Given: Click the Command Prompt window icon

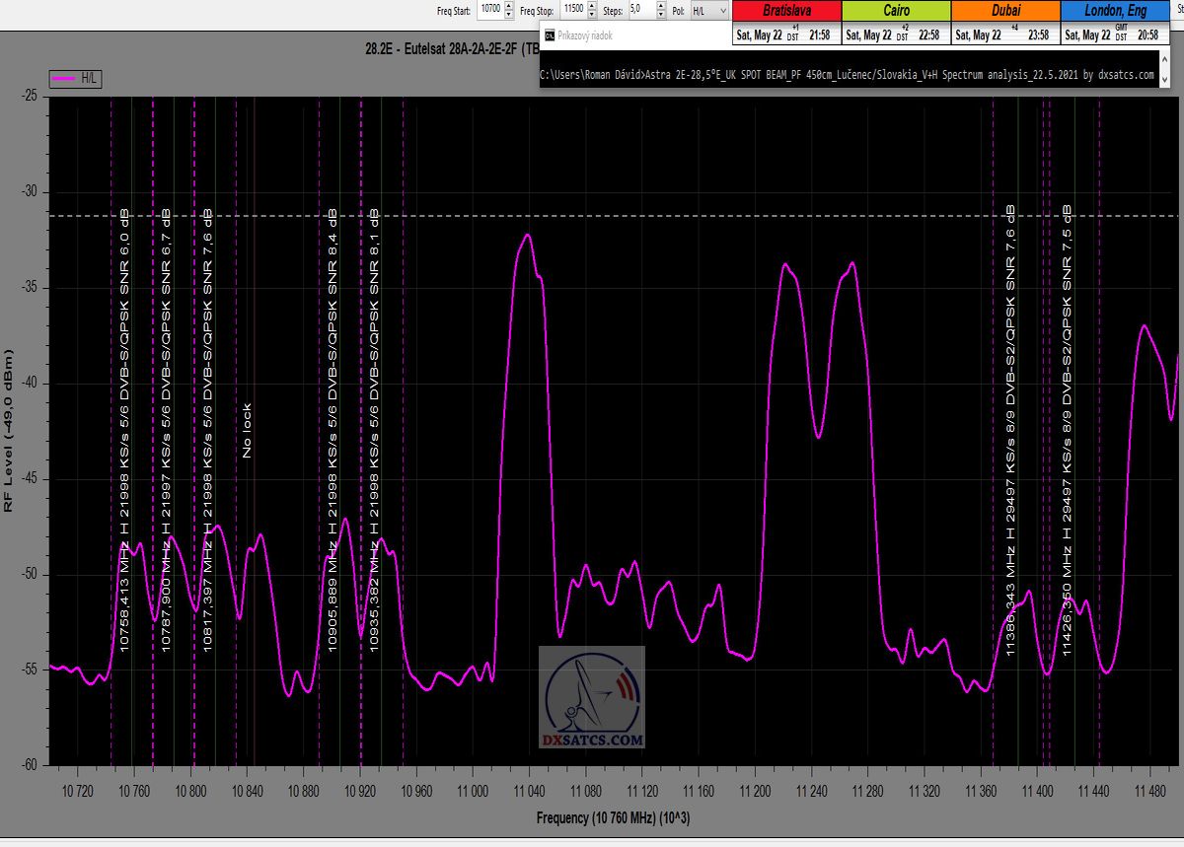Looking at the screenshot, I should point(549,35).
